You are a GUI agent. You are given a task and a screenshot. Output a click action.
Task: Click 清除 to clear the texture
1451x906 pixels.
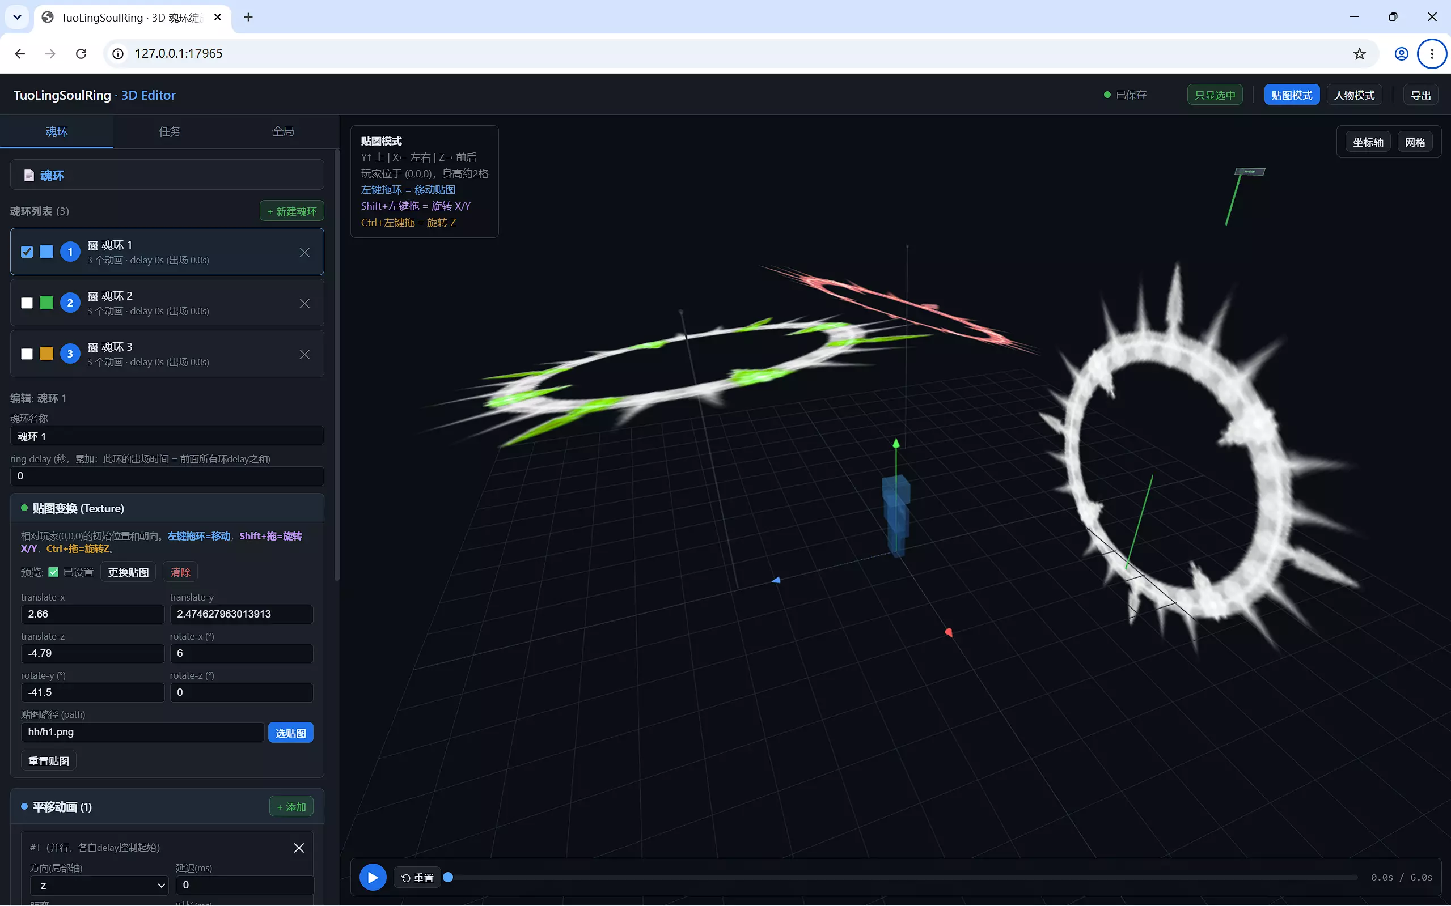(x=180, y=572)
